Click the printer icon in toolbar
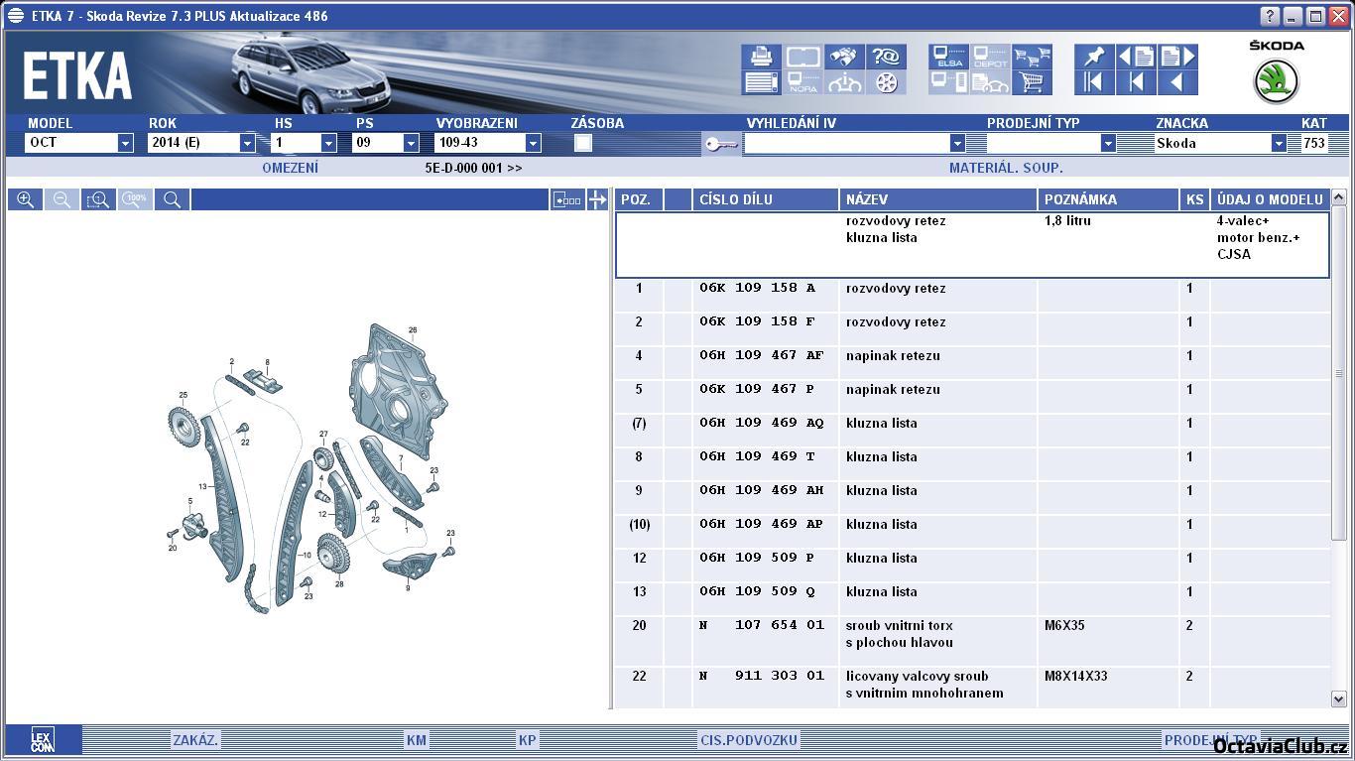The height and width of the screenshot is (761, 1355). click(x=761, y=57)
